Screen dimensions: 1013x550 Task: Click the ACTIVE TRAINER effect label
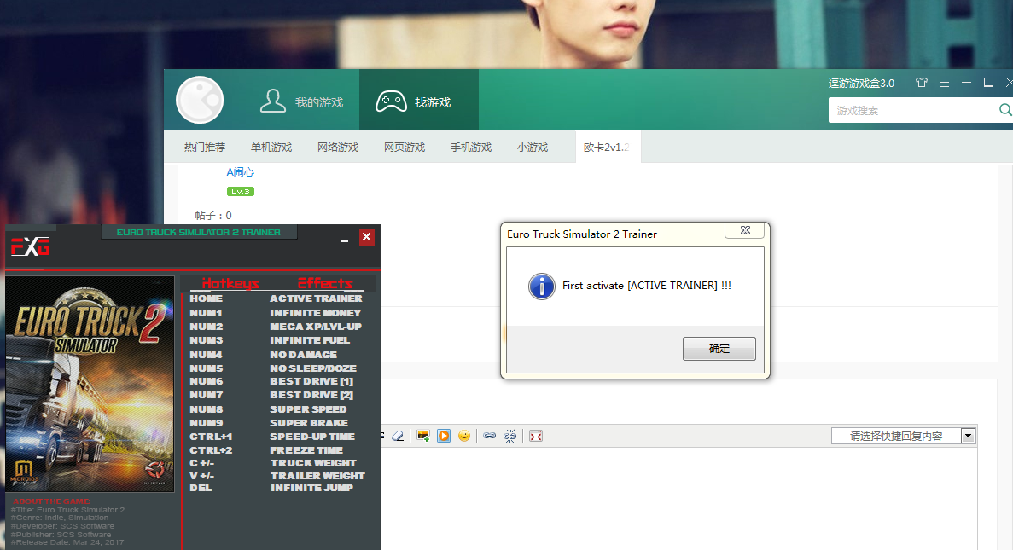316,298
